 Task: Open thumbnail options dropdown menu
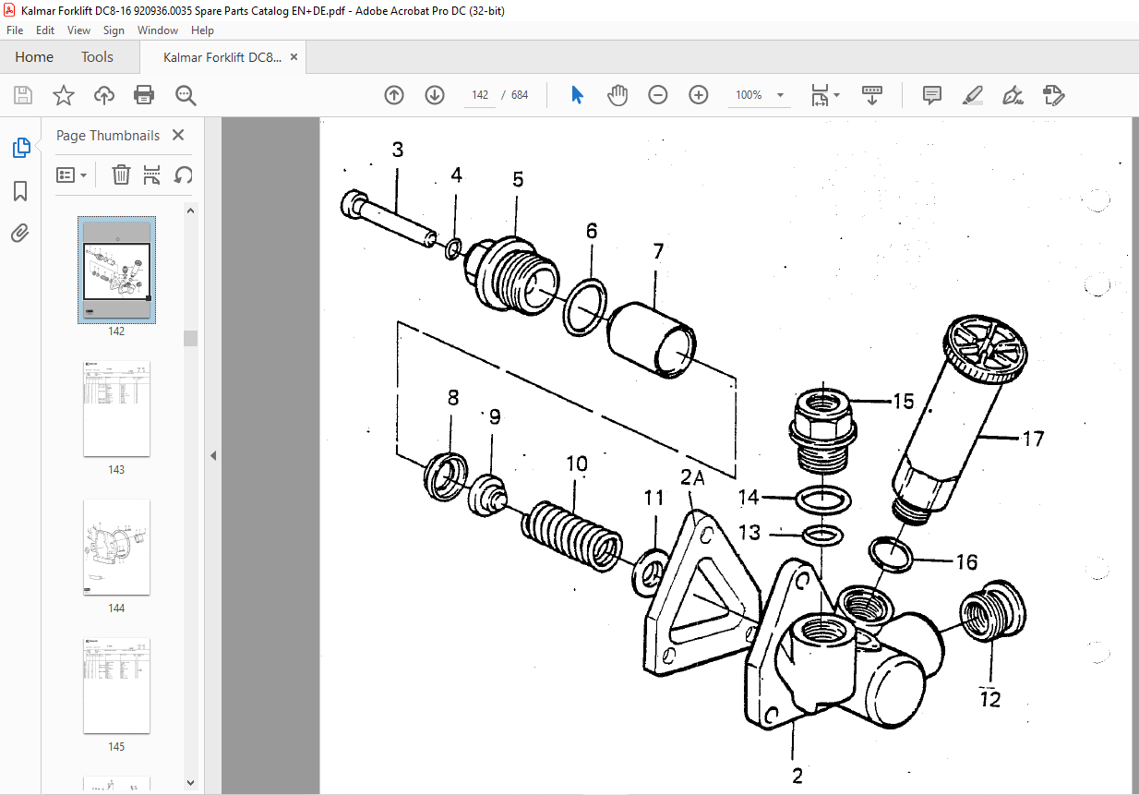72,175
